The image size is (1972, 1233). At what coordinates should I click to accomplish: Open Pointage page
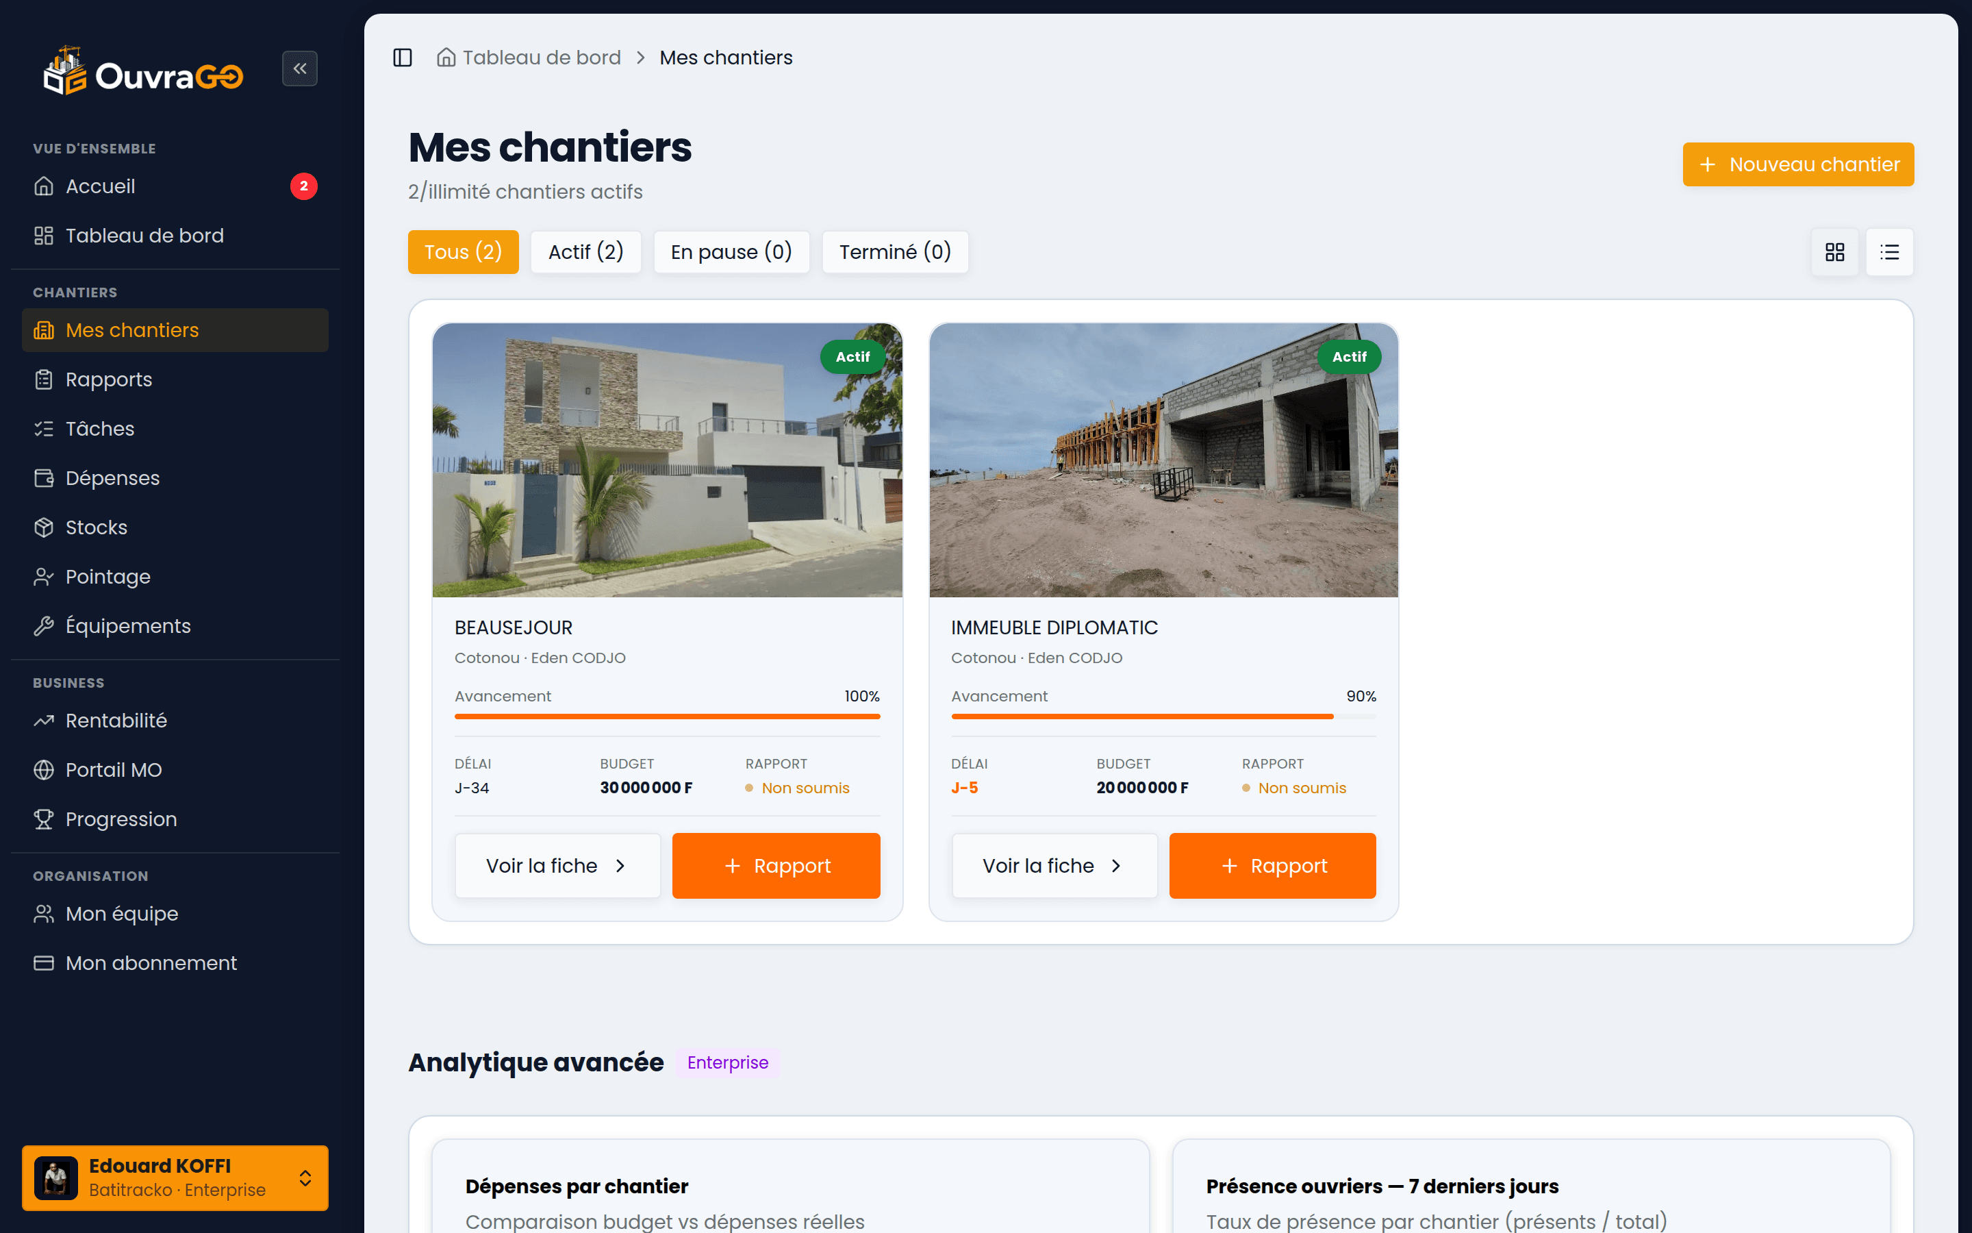point(175,577)
